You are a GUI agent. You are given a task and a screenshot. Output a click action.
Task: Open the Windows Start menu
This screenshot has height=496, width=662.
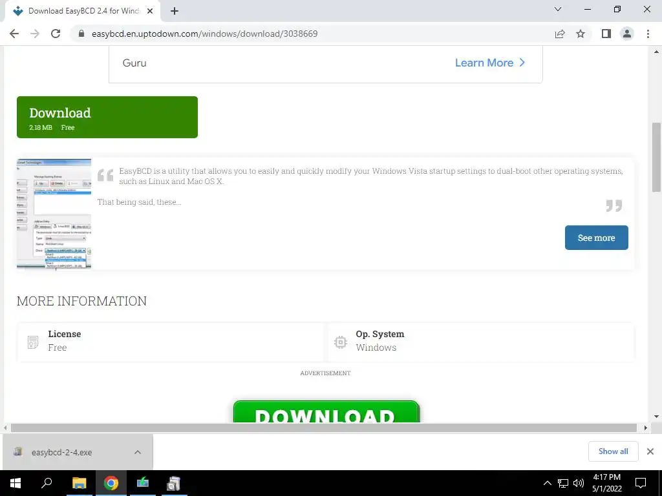coord(16,483)
